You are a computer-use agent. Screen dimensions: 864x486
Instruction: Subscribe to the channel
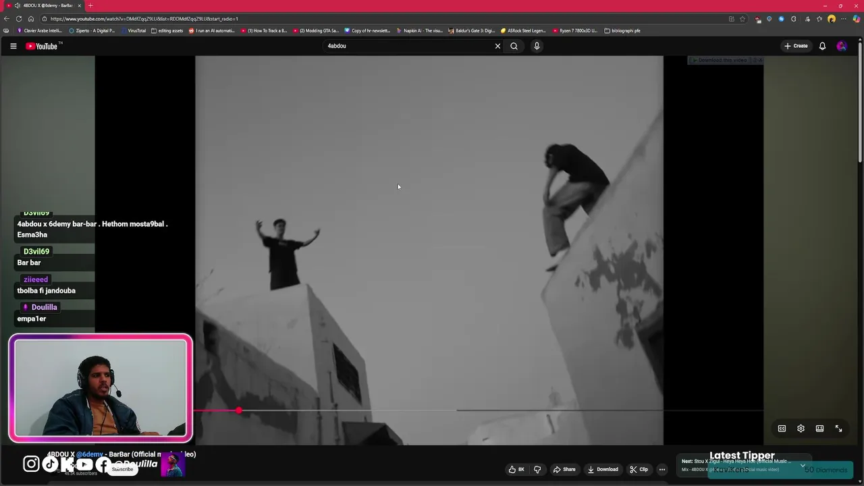coord(122,469)
